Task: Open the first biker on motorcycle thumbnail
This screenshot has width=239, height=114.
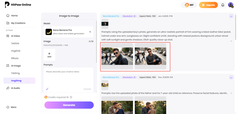Action: [117, 56]
